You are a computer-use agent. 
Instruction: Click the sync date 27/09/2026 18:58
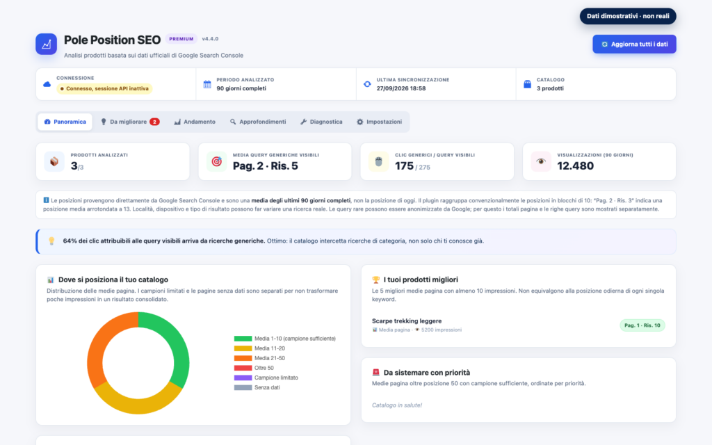click(x=401, y=88)
